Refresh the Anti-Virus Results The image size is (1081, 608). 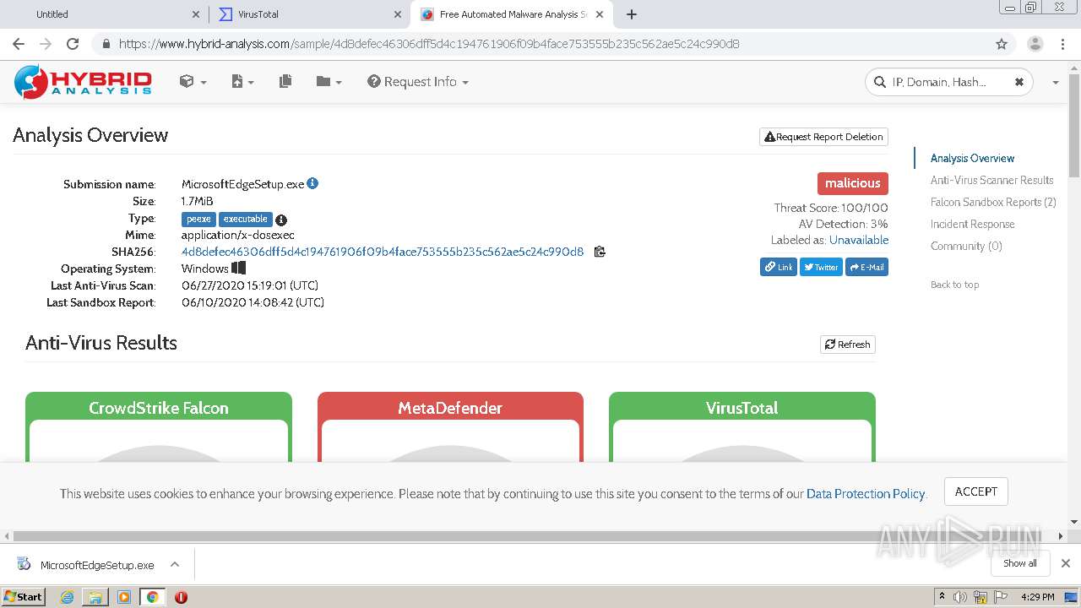848,345
